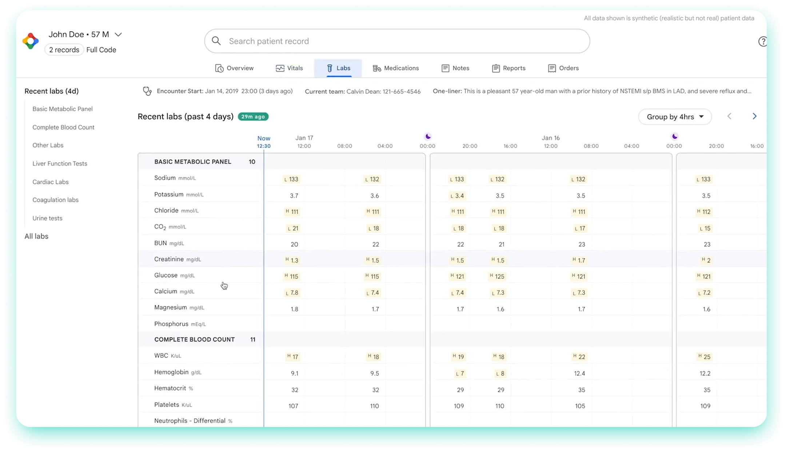The height and width of the screenshot is (452, 786).
Task: Click the 29m ago badge
Action: pyautogui.click(x=253, y=117)
